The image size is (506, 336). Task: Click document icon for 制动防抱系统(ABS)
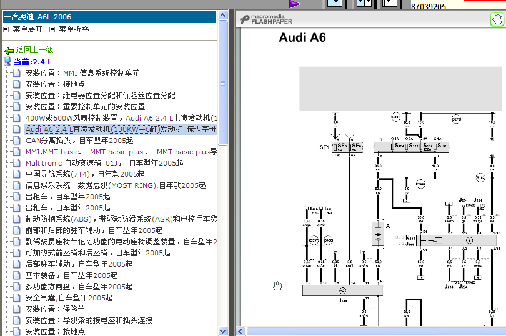click(x=17, y=219)
